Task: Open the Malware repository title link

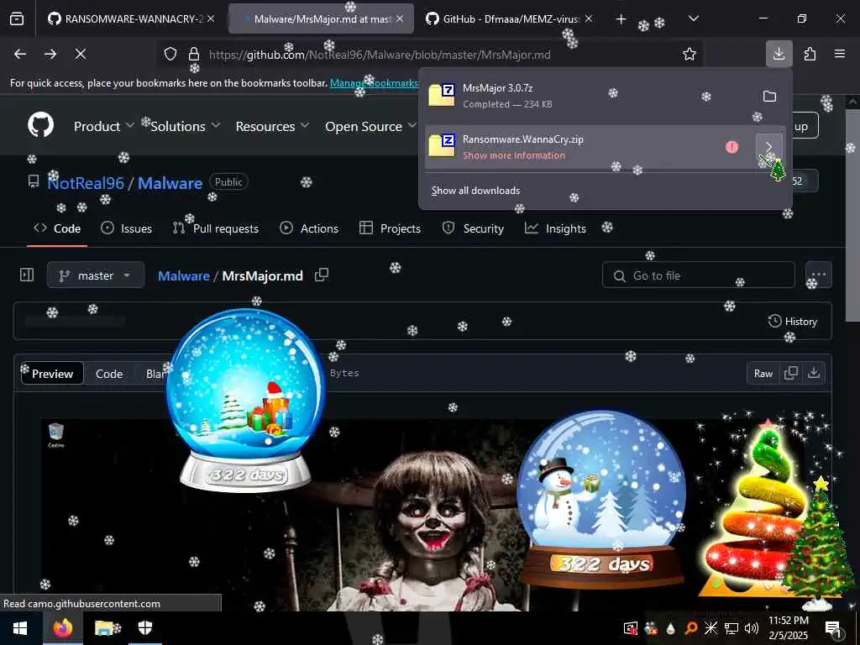Action: [170, 182]
